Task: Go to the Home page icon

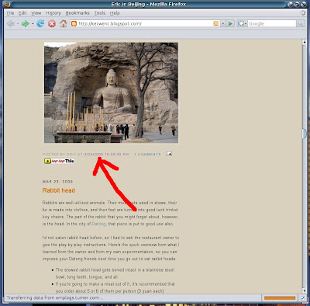Action: click(x=64, y=24)
